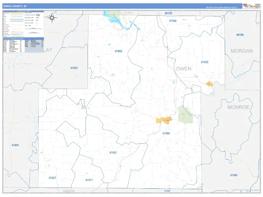The width and height of the screenshot is (263, 197).
Task: Click the MarketMAPS logo in header
Action: (249, 6)
